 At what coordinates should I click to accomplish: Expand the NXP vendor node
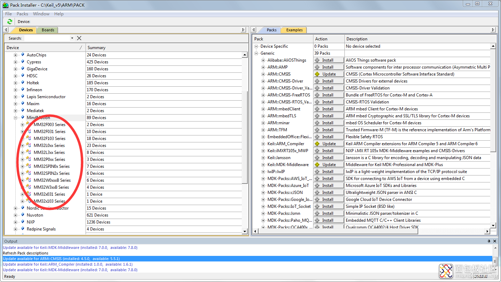coord(16,222)
